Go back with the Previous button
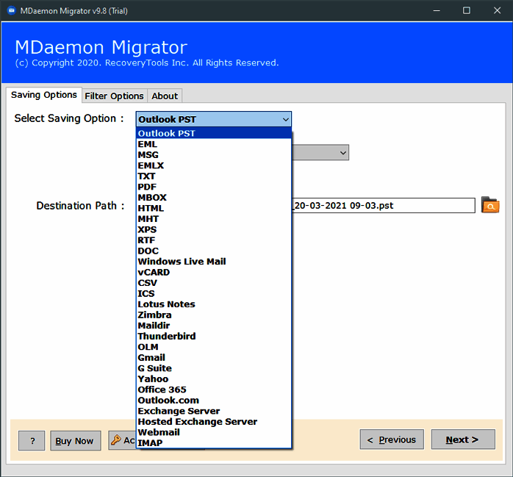 pos(392,440)
